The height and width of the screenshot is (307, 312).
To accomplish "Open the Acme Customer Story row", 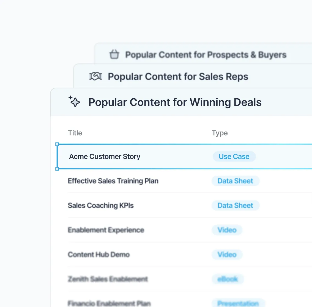I will point(184,157).
